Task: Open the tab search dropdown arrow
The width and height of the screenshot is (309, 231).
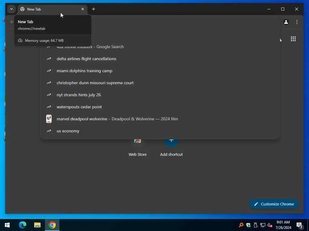Action: (x=11, y=9)
